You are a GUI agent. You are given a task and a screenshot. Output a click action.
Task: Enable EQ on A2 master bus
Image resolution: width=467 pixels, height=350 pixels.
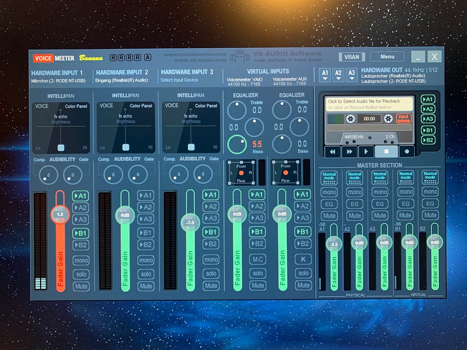pos(354,204)
